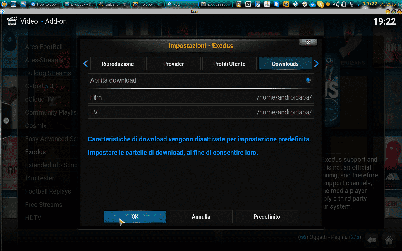402x251 pixels.
Task: Click the panel clock showing 19:22
Action: (370, 4)
